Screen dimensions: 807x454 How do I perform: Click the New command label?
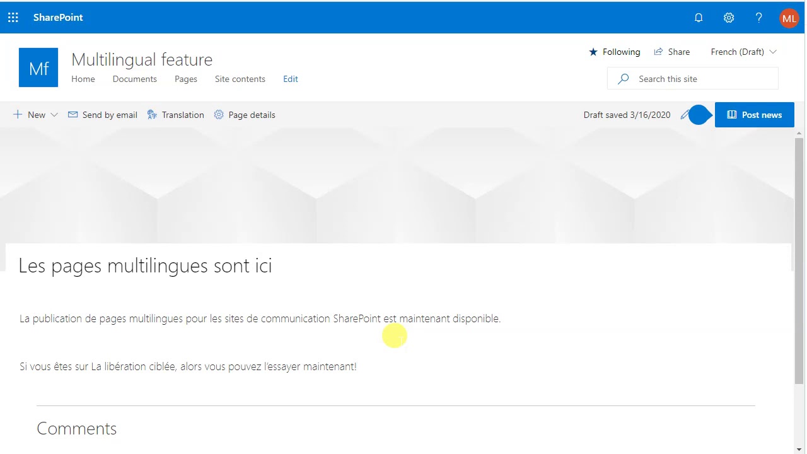[37, 115]
